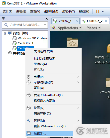This screenshot has height=138, width=110.
Task: Select 重命名(A)... in the context menu
Action: [x=53, y=64]
